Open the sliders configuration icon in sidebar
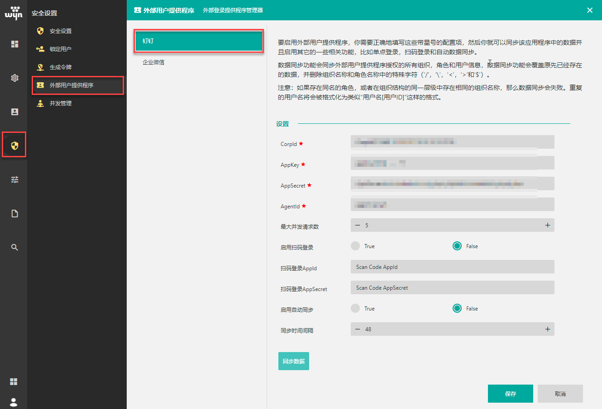Viewport: 602px width, 409px height. tap(14, 179)
